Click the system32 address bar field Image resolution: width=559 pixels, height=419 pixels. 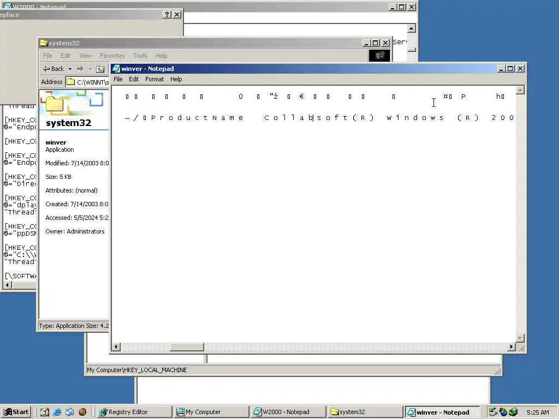point(87,82)
